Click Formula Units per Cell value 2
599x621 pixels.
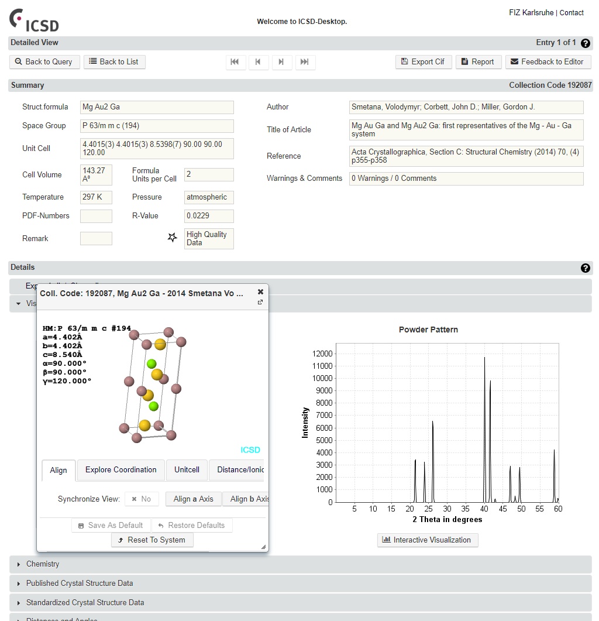point(209,174)
